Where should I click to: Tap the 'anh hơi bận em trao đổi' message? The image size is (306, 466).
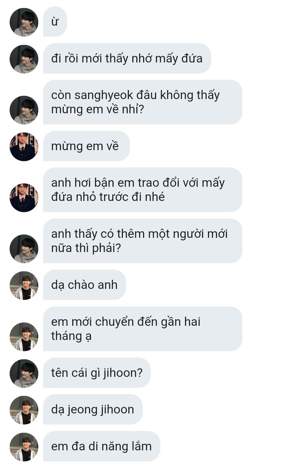pos(143,190)
